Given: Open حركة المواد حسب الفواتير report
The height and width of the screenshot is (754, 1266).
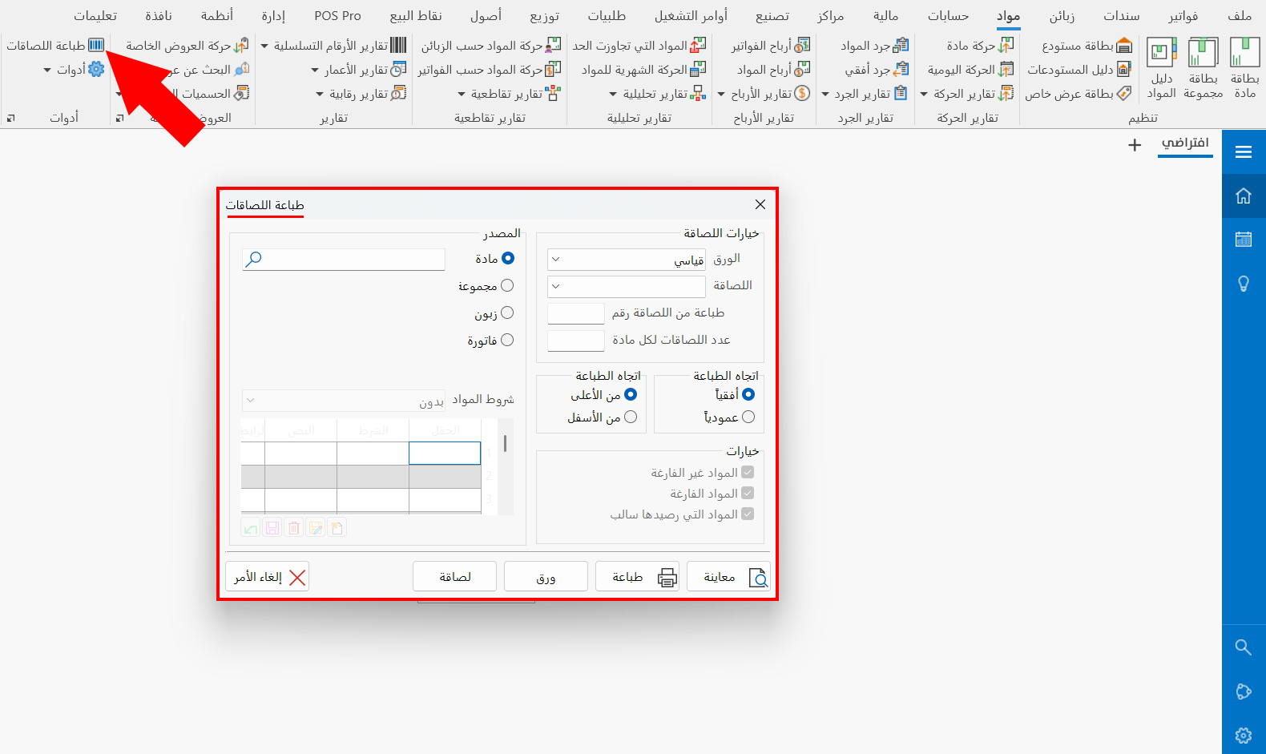Looking at the screenshot, I should click(490, 70).
